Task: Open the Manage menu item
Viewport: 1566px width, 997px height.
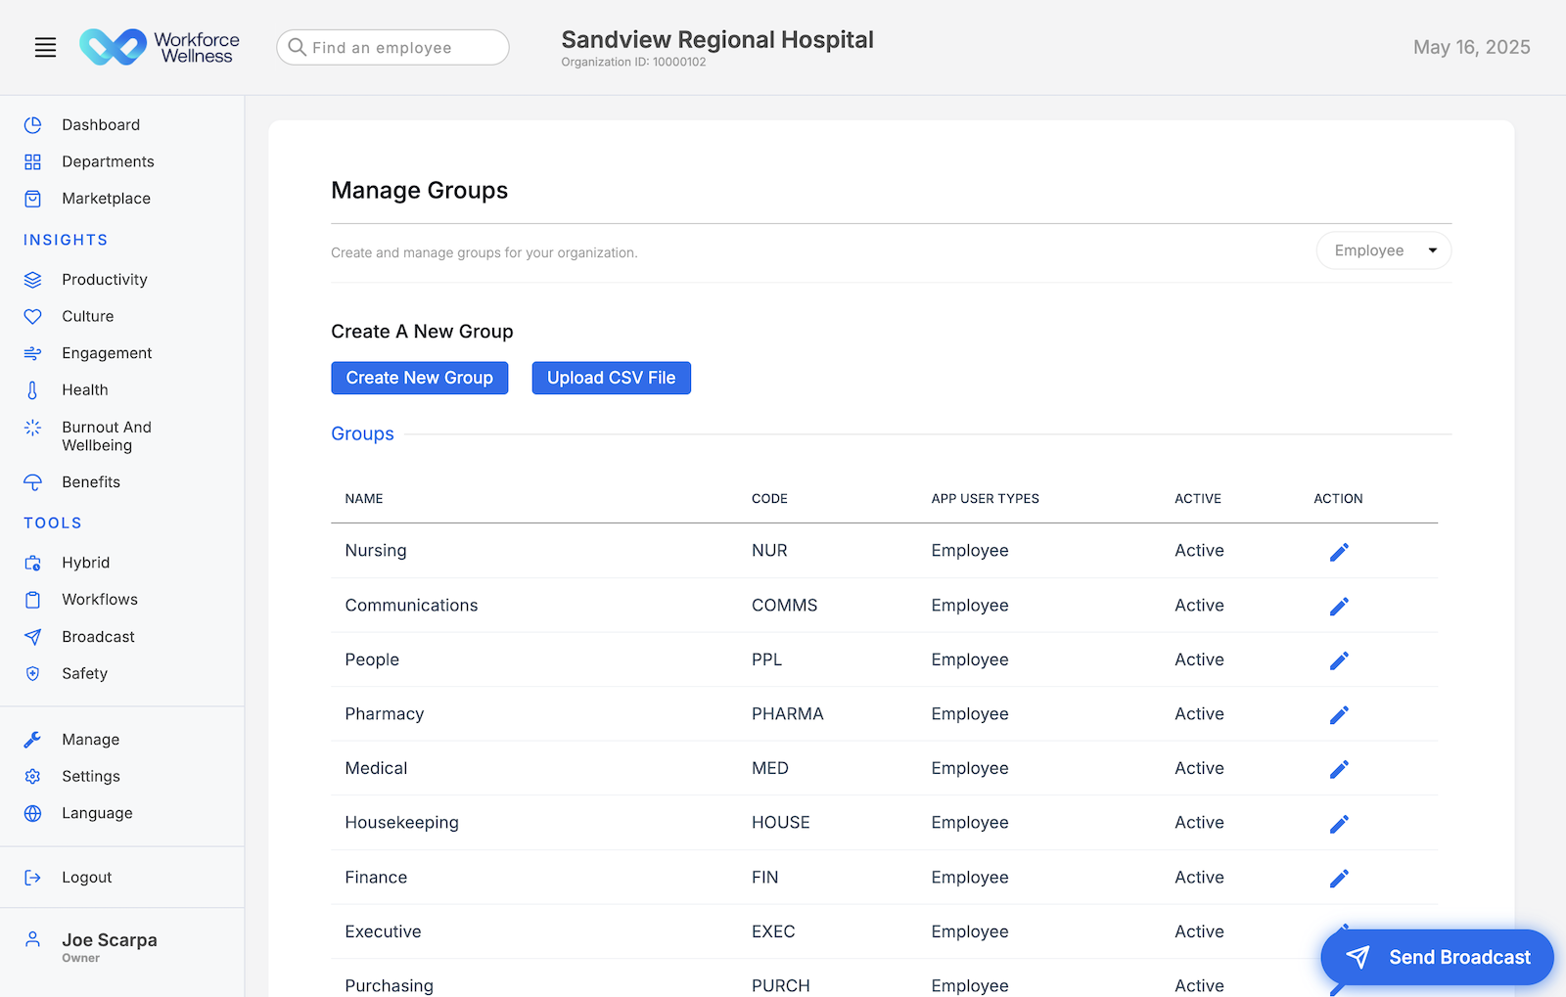Action: pos(91,739)
